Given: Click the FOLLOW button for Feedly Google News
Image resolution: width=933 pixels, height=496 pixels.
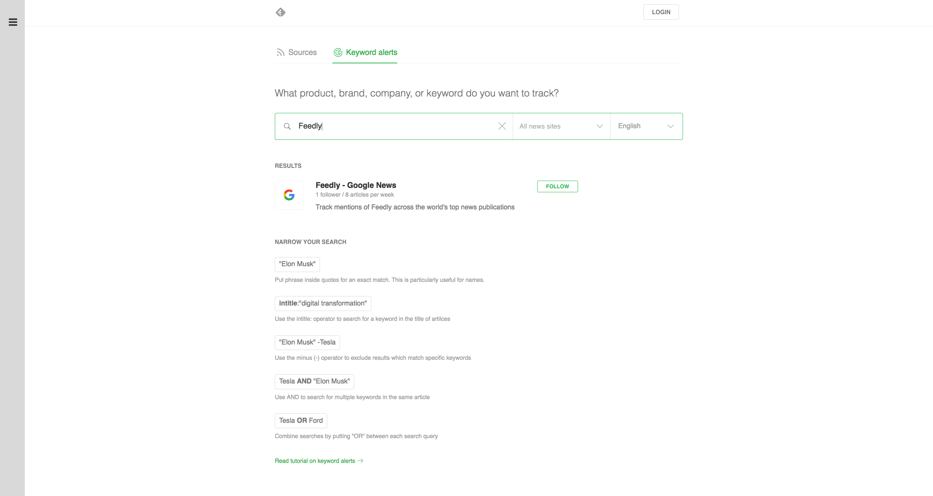Looking at the screenshot, I should pos(557,186).
